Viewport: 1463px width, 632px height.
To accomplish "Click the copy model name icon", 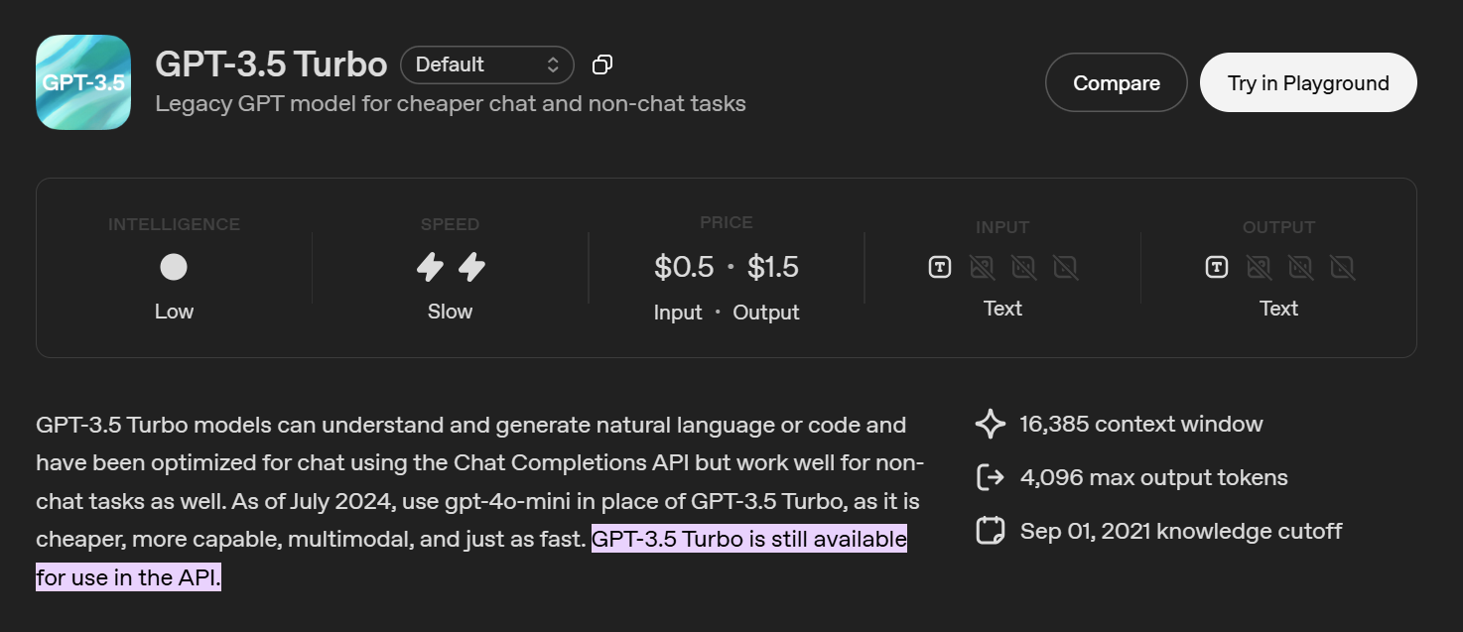I will tap(601, 63).
